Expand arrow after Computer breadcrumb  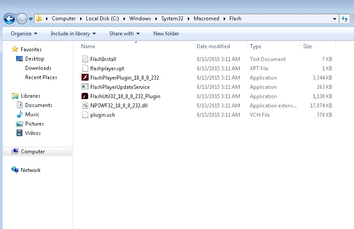click(x=81, y=19)
